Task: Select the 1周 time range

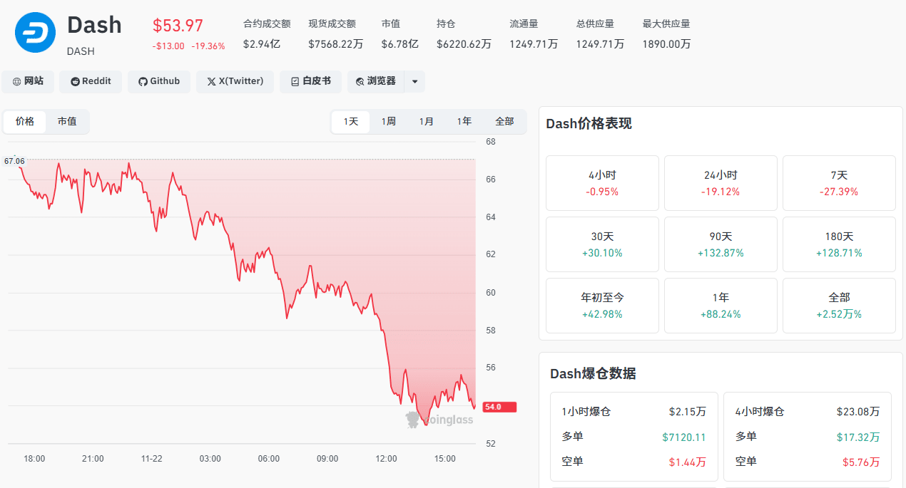Action: 389,122
